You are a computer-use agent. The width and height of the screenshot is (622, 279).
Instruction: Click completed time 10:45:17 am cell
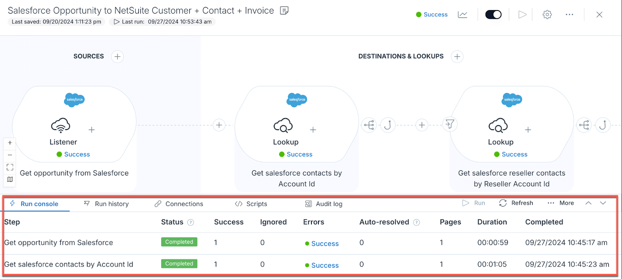tap(566, 242)
